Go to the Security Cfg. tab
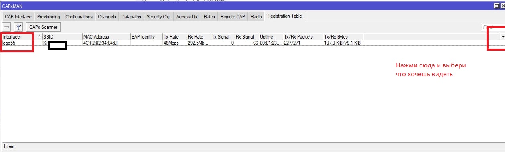This screenshot has width=505, height=152. coord(159,17)
